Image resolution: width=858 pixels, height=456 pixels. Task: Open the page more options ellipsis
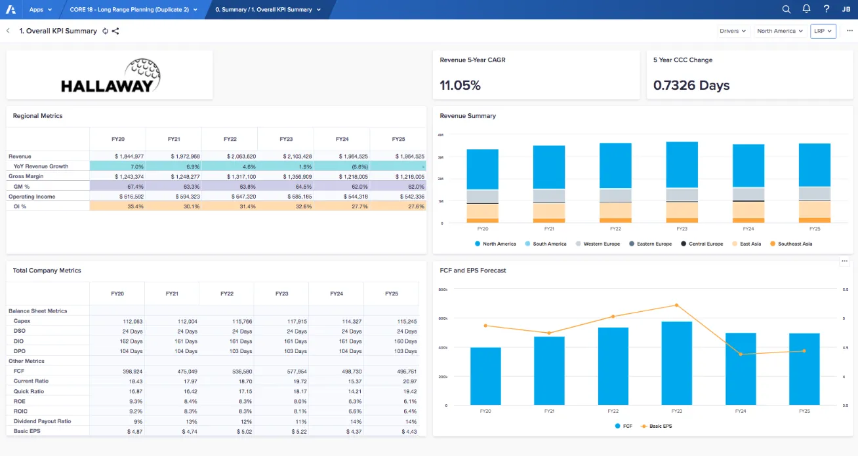point(849,31)
